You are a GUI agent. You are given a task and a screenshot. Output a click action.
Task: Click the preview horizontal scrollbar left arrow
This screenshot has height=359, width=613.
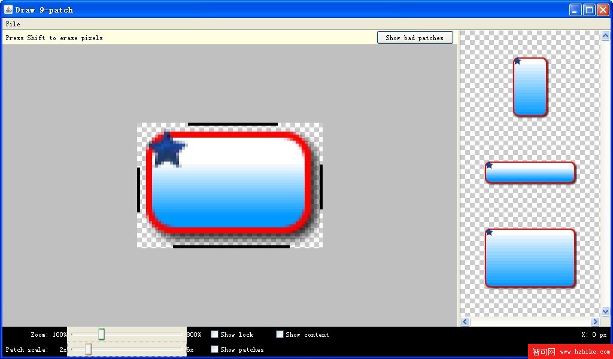pos(465,321)
